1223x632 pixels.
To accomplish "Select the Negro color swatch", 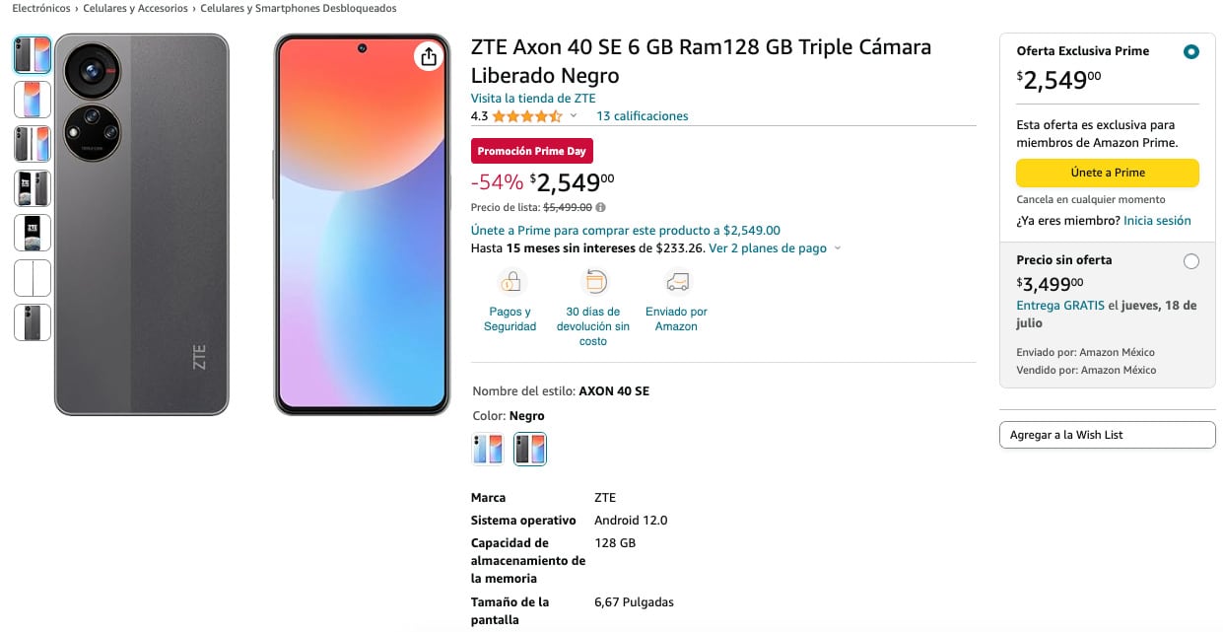I will [x=530, y=449].
